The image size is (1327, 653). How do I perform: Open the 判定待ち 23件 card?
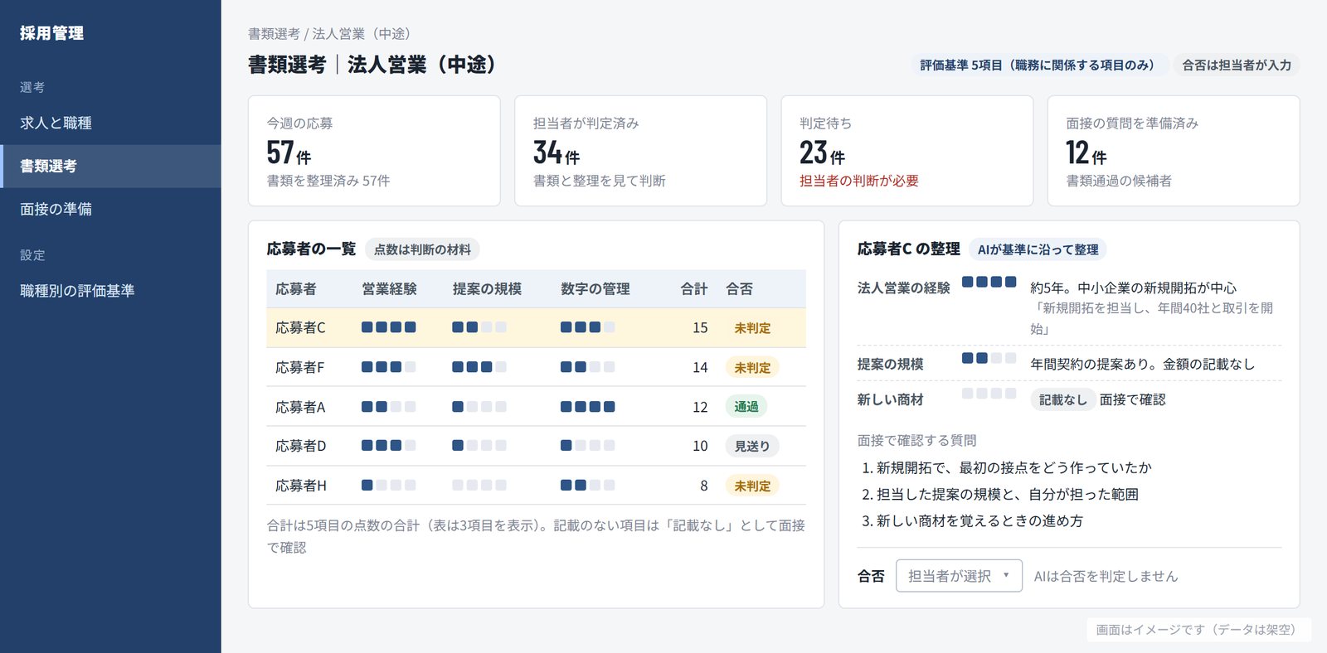(x=907, y=151)
